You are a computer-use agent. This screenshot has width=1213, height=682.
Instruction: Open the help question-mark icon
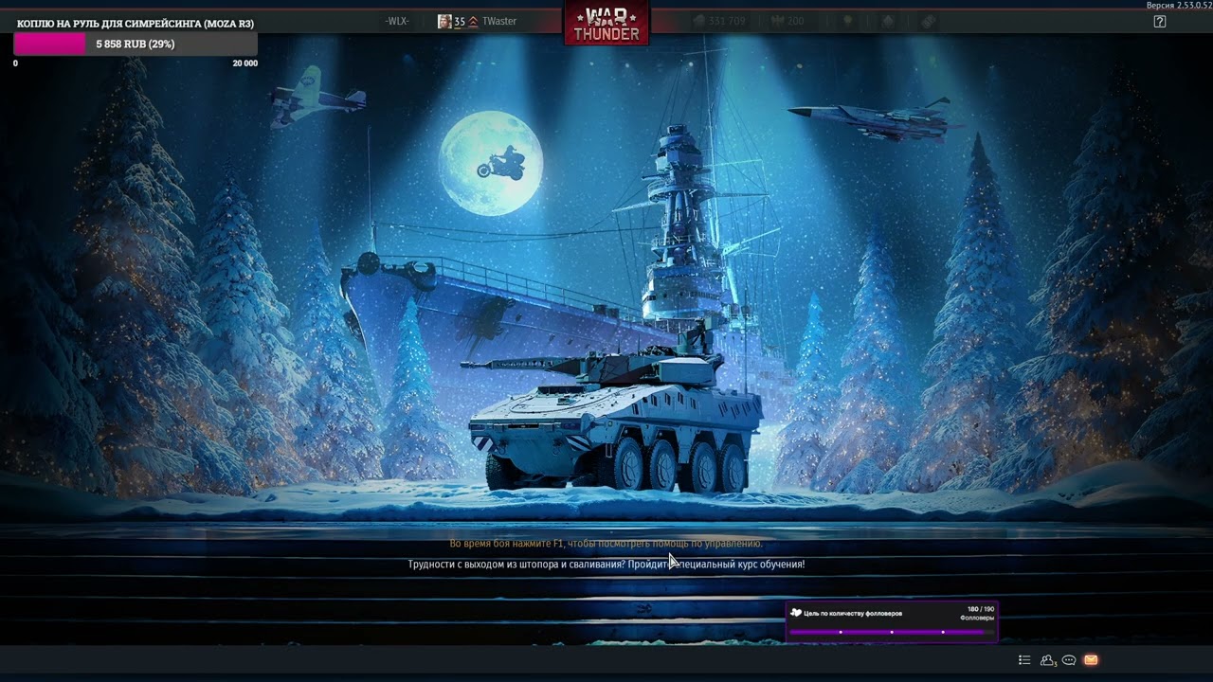point(1160,21)
